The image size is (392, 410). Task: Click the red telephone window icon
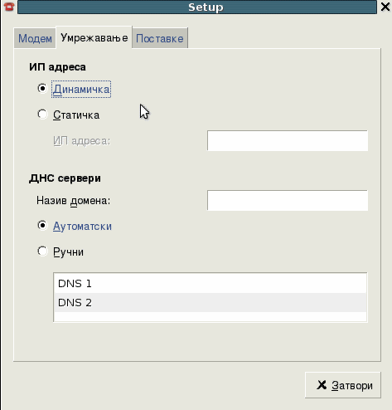(9, 7)
